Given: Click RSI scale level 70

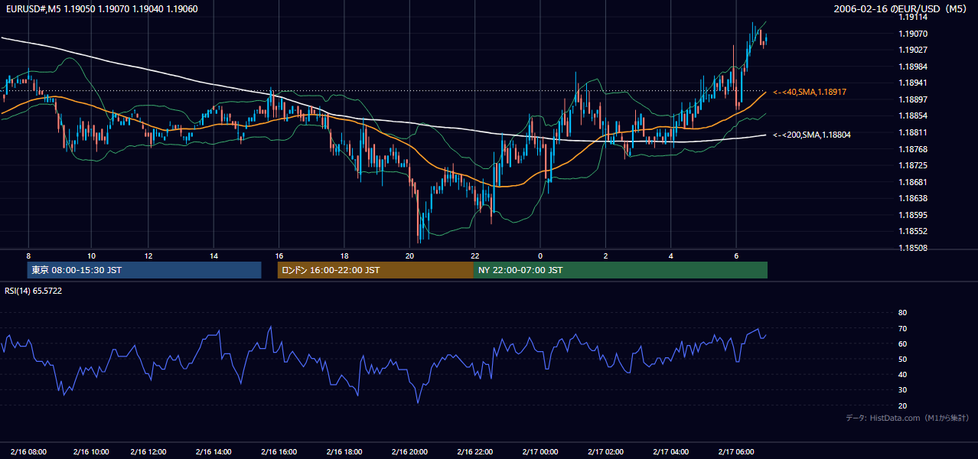Looking at the screenshot, I should pyautogui.click(x=902, y=328).
